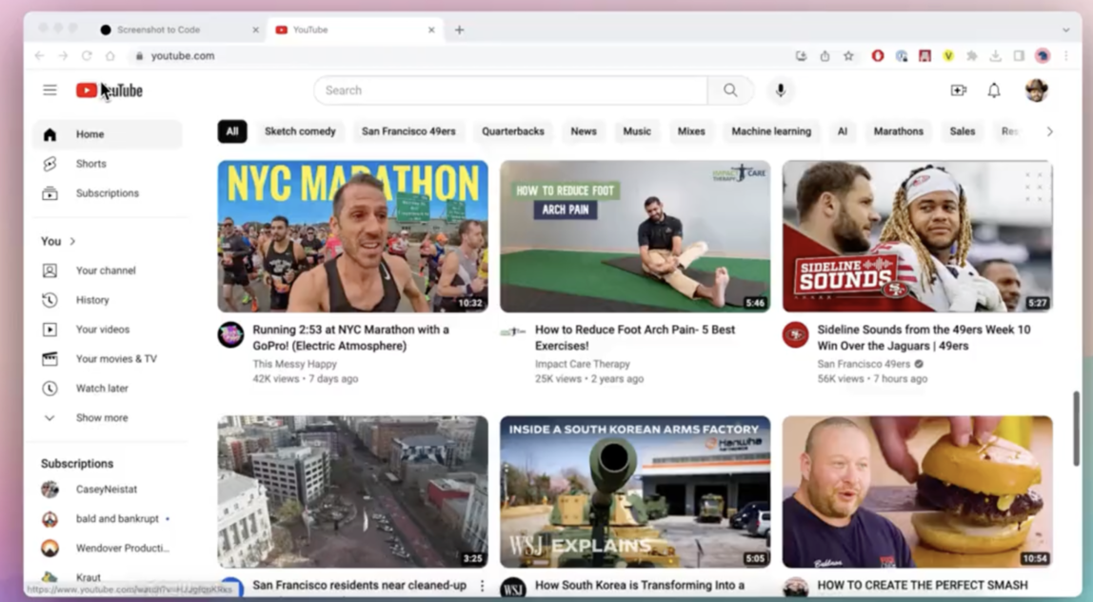Select the Machine learning chip

tap(771, 131)
